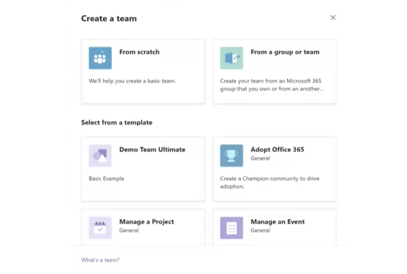The image size is (407, 274).
Task: Select the "From scratch" title
Action: [x=139, y=52]
